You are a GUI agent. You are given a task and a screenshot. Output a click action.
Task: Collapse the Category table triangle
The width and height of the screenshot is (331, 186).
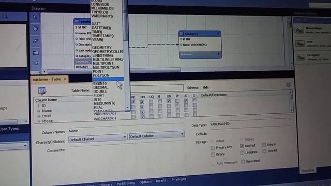click(218, 34)
